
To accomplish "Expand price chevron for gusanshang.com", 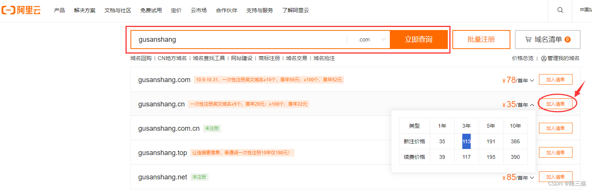I will [x=532, y=80].
